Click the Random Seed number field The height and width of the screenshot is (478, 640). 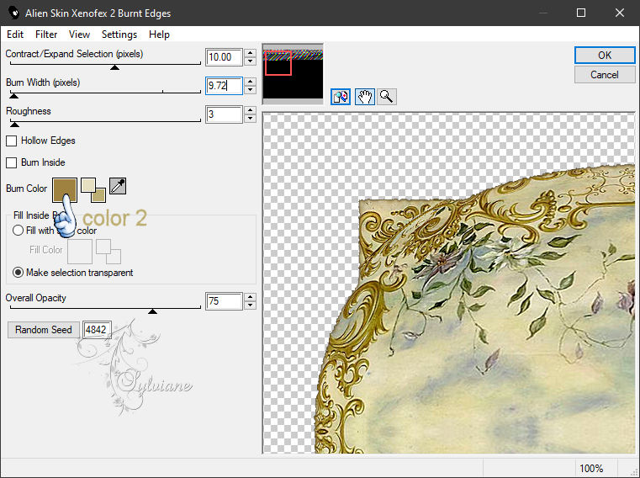pos(97,330)
